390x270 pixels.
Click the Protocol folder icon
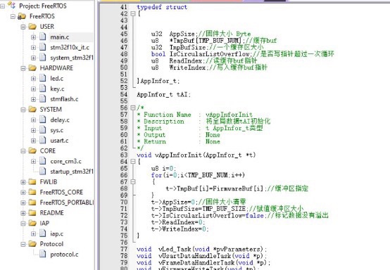coord(32,244)
